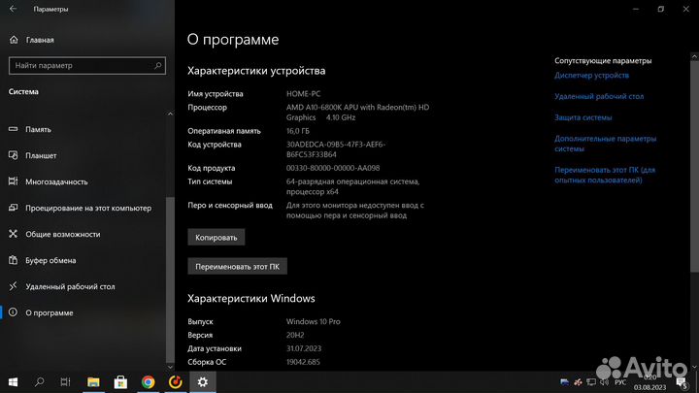Image resolution: width=699 pixels, height=393 pixels.
Task: Click the Settings gear on the taskbar
Action: 203,382
